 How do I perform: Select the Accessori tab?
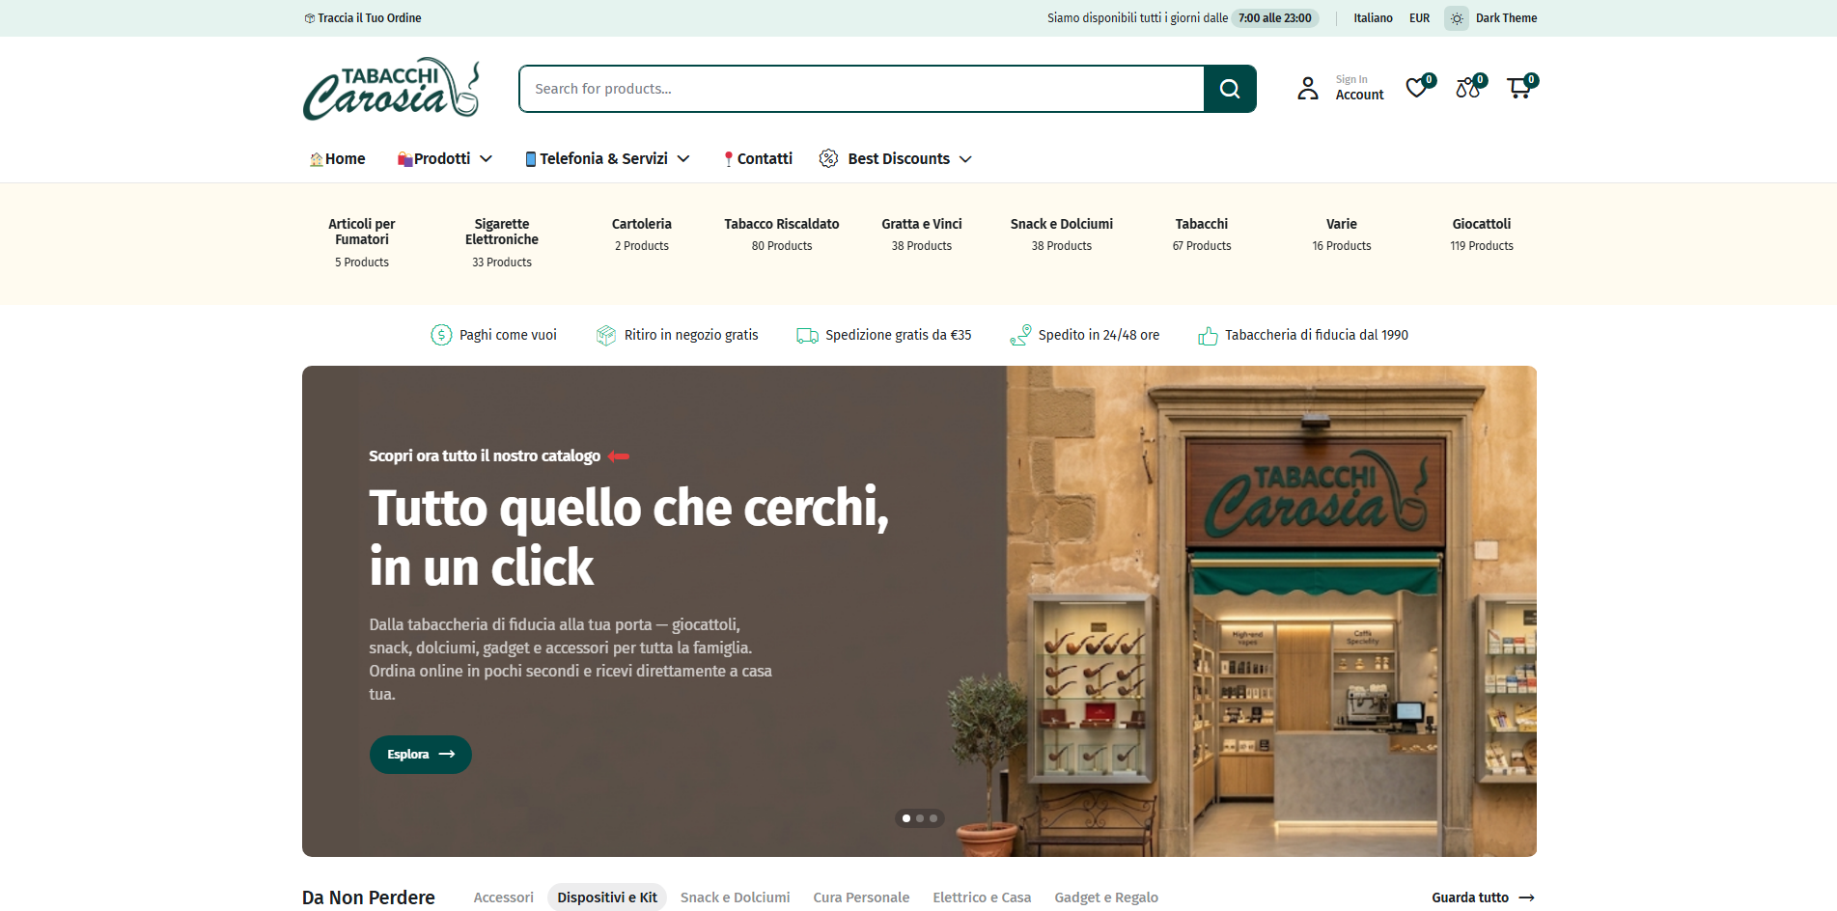click(x=503, y=897)
